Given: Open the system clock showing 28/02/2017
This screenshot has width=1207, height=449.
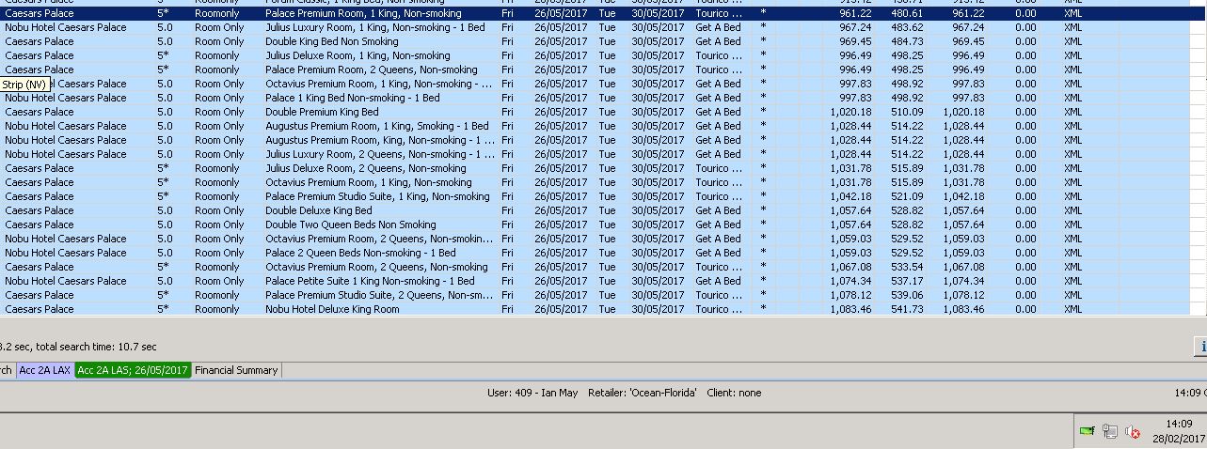Looking at the screenshot, I should (x=1179, y=432).
